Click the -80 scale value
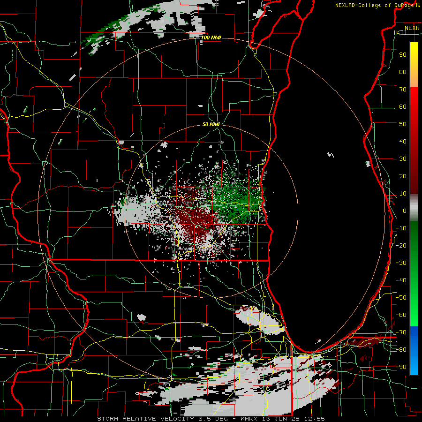 (401, 350)
